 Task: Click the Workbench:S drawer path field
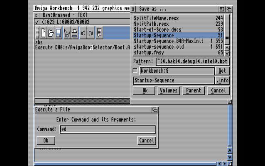coord(177,71)
